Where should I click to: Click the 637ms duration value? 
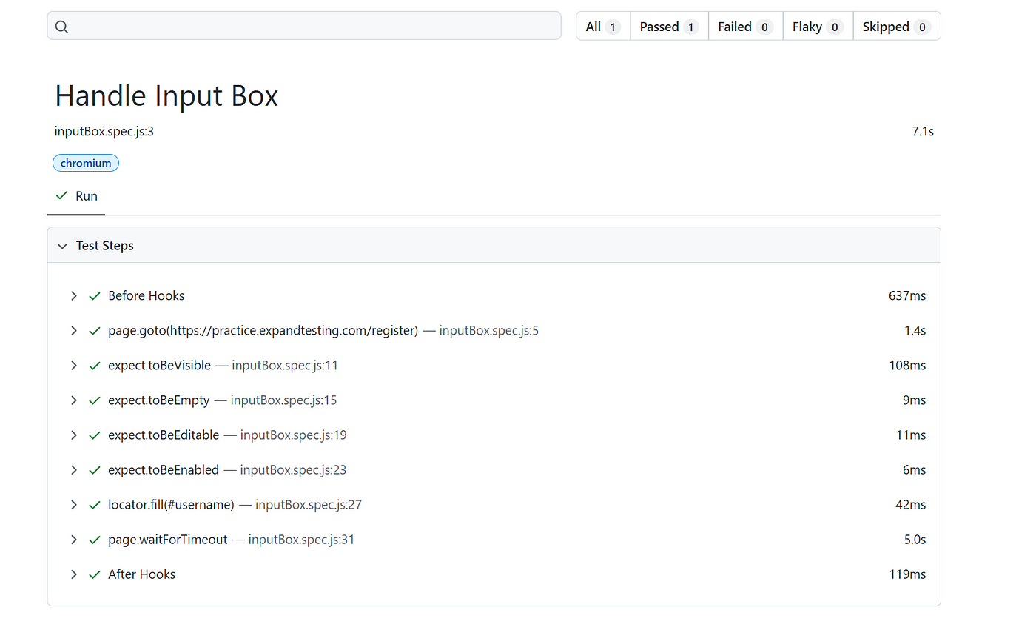point(907,296)
